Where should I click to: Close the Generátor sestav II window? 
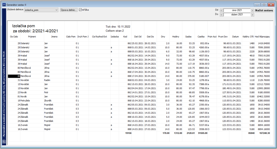click(x=271, y=5)
